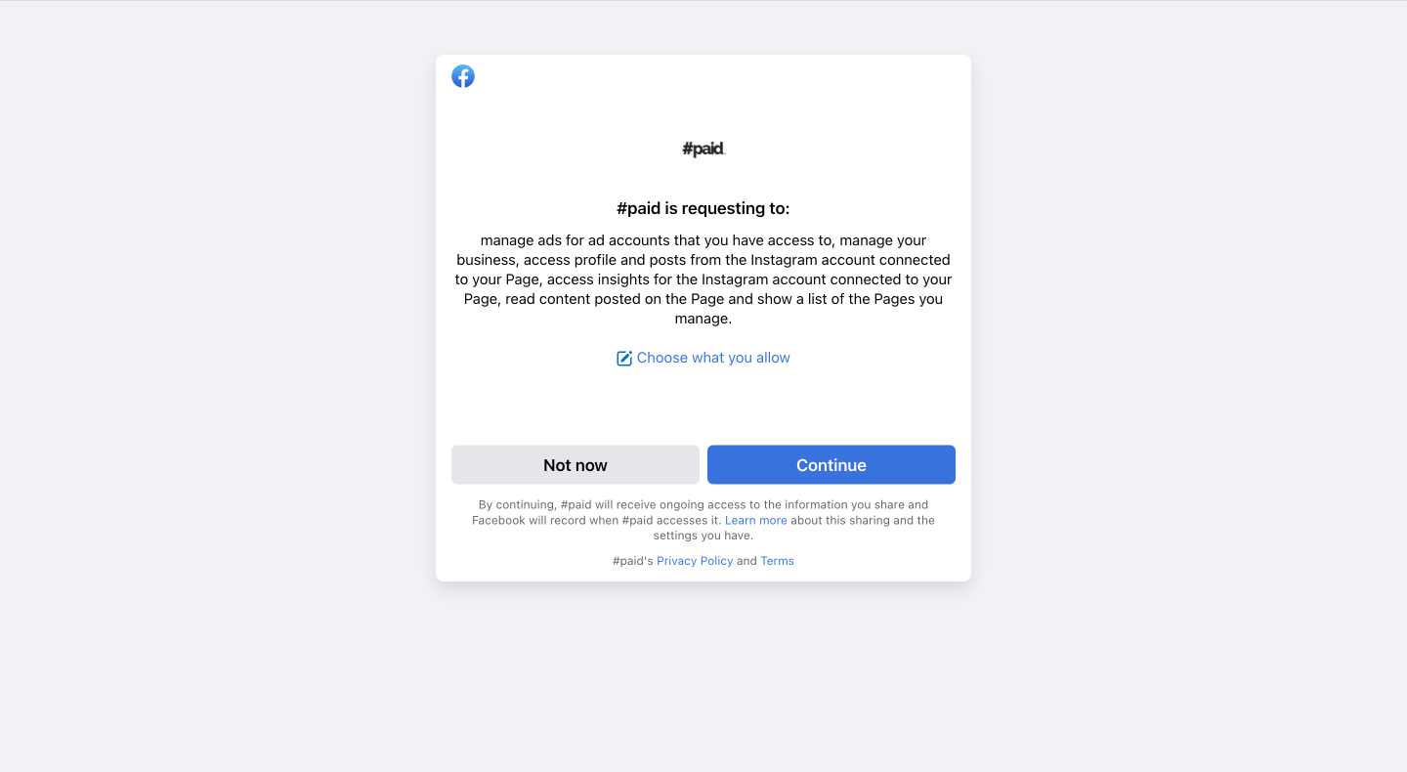Click the 'Facebook will record' disclaimer text
The height and width of the screenshot is (772, 1407).
[597, 520]
